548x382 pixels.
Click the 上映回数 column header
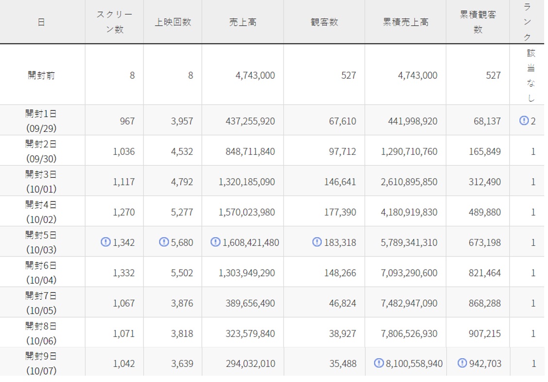click(x=173, y=22)
